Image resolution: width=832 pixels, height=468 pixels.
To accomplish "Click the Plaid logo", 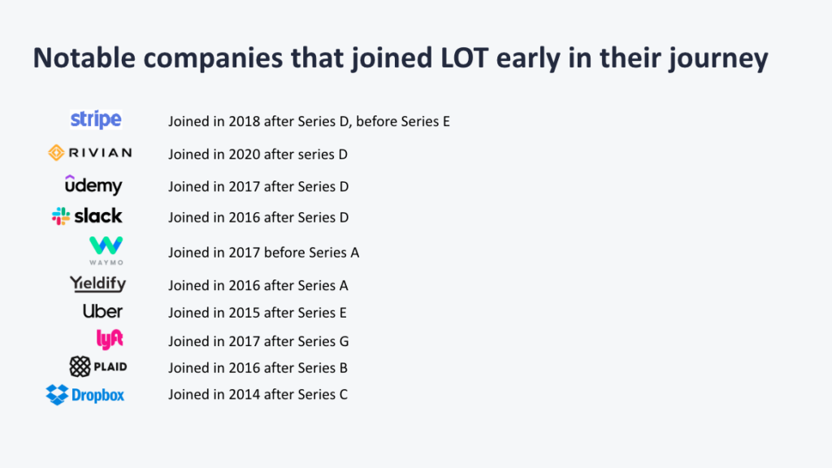I will (x=98, y=367).
